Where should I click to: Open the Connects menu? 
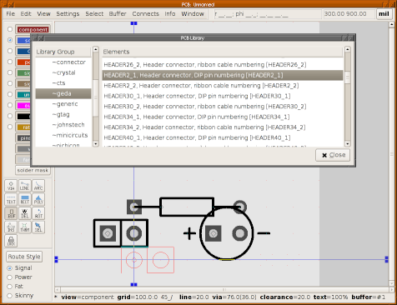pyautogui.click(x=146, y=13)
